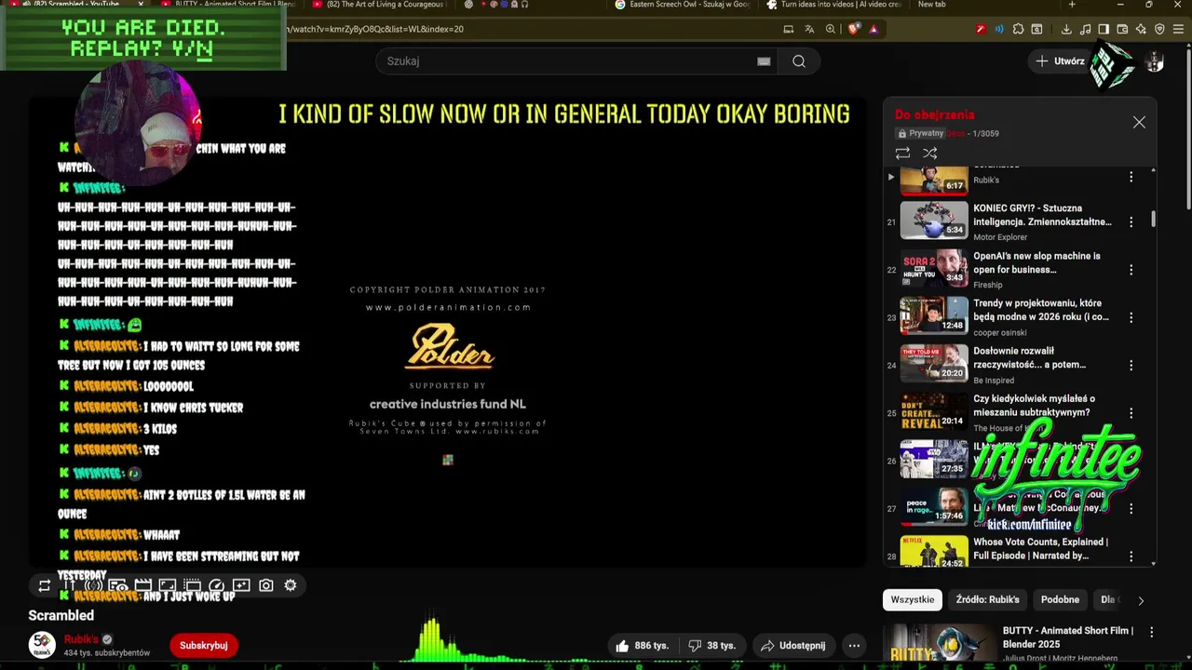Open the playback speed gauge control
This screenshot has width=1192, height=670.
tap(217, 585)
